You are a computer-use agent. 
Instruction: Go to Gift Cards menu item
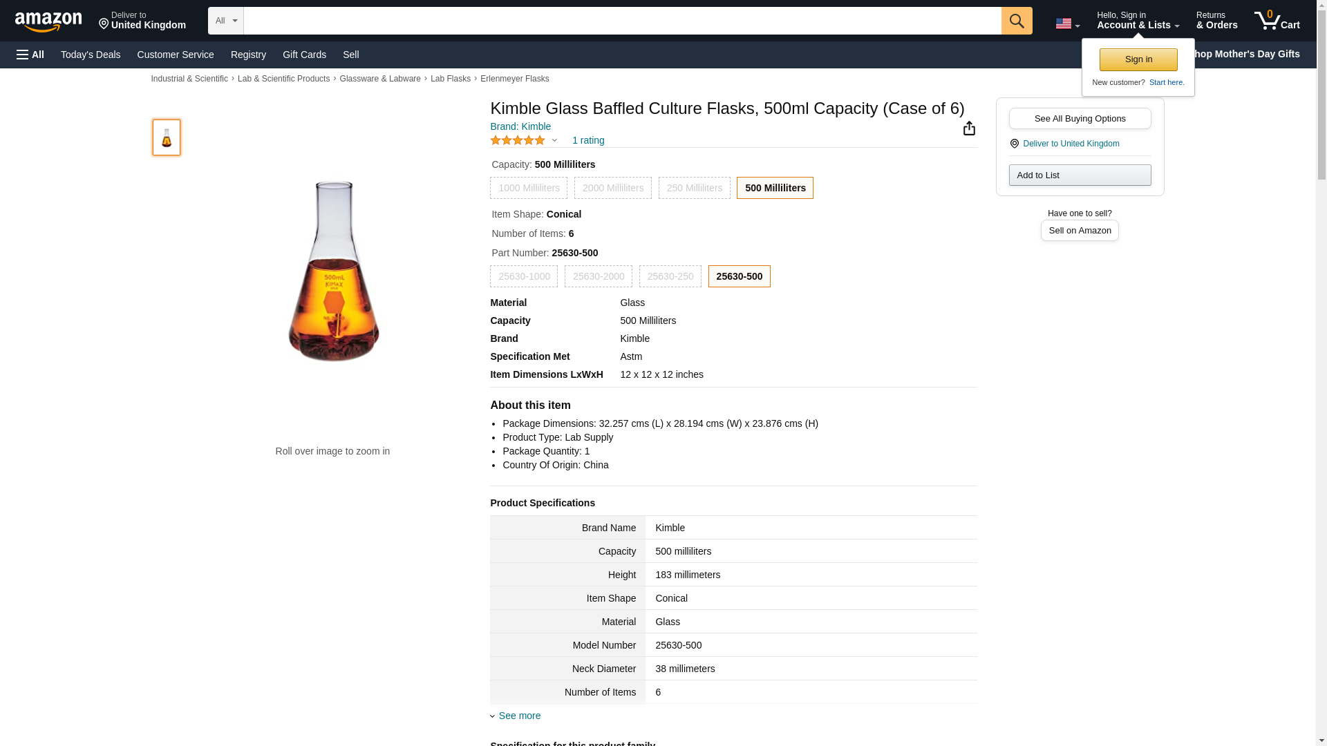[x=304, y=55]
